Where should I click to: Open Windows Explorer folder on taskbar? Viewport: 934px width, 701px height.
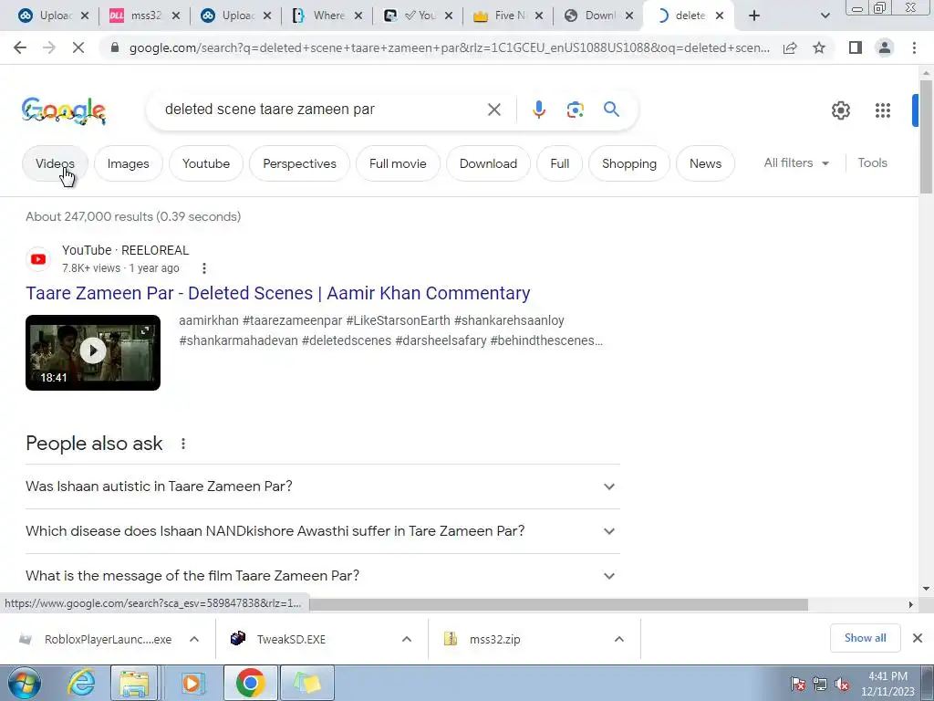tap(135, 683)
